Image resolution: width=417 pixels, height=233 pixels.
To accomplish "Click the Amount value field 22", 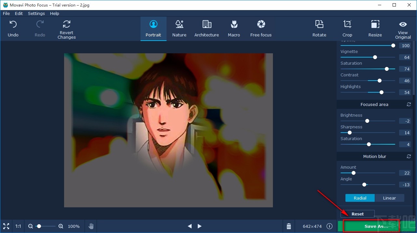I will pyautogui.click(x=405, y=173).
